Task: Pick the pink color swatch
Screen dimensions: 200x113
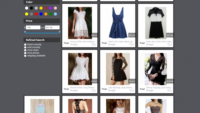Action: (55, 8)
